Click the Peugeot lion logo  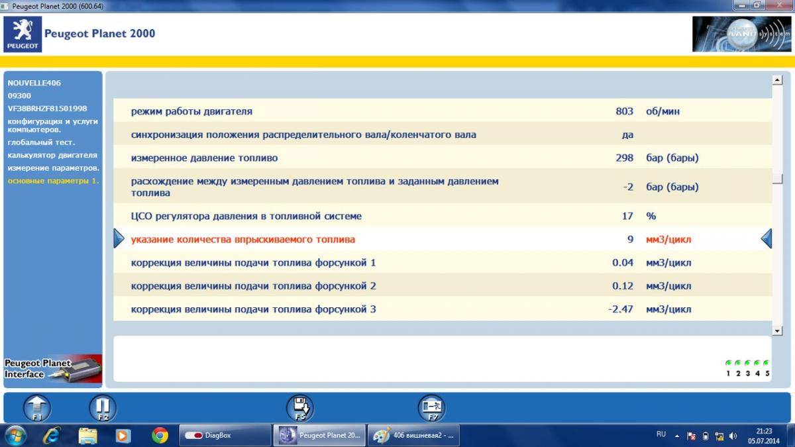pos(23,34)
